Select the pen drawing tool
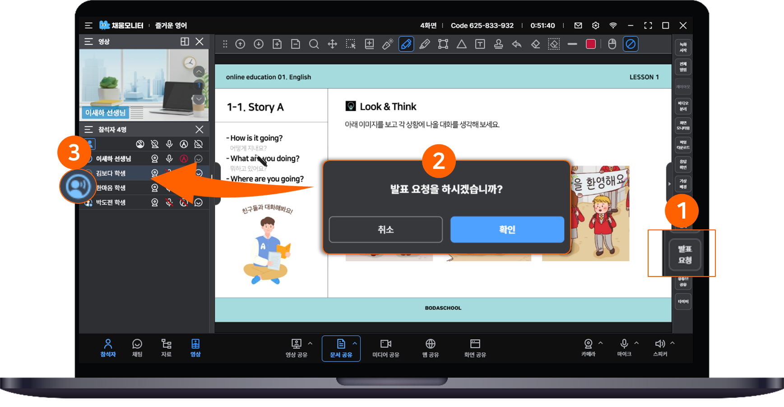The height and width of the screenshot is (407, 784). 406,44
